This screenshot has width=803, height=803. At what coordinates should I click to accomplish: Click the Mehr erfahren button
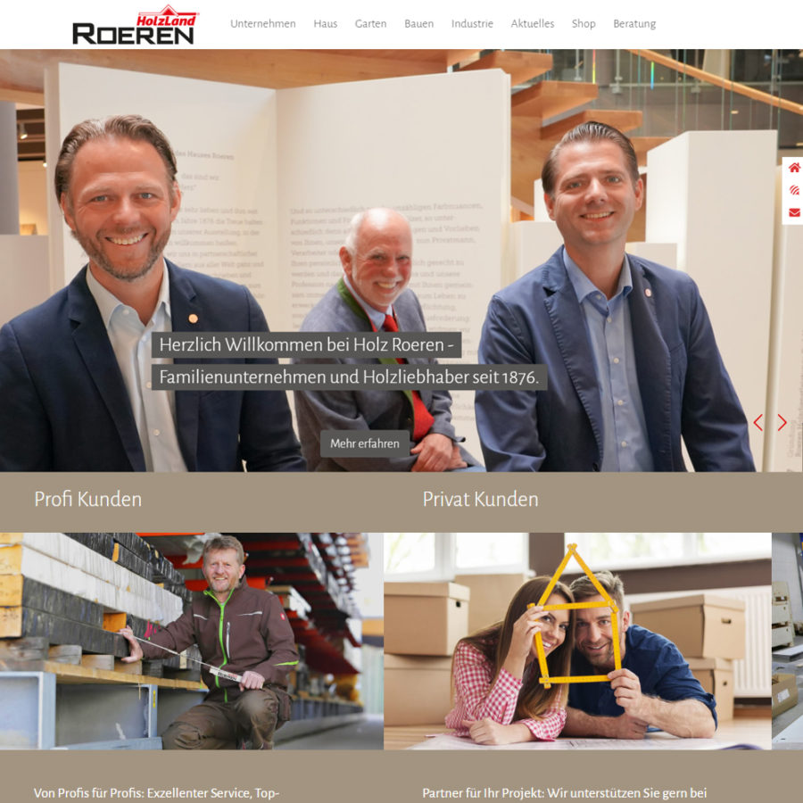click(365, 443)
